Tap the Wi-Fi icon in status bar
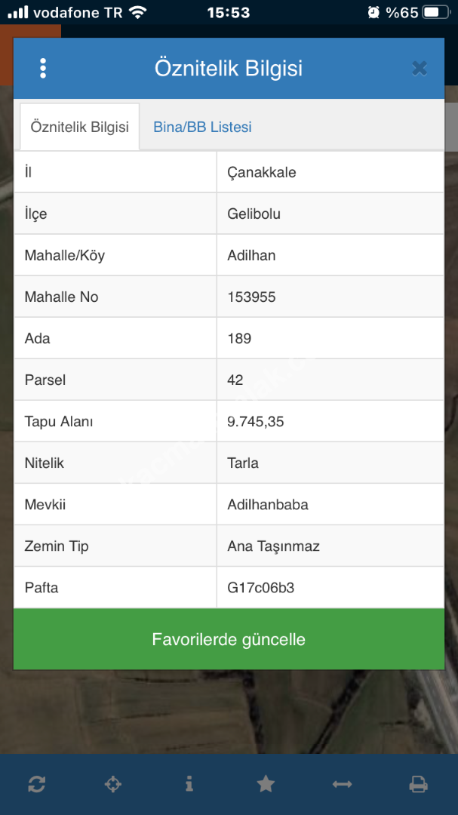Image resolution: width=458 pixels, height=815 pixels. tap(137, 12)
